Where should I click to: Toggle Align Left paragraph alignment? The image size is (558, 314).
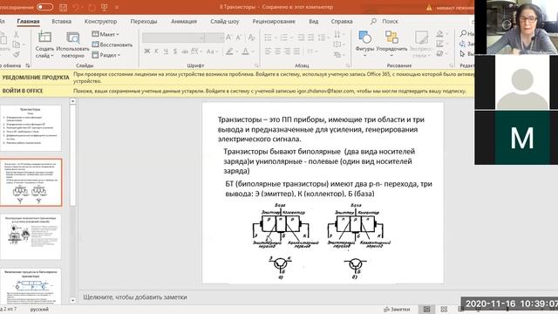pyautogui.click(x=269, y=51)
